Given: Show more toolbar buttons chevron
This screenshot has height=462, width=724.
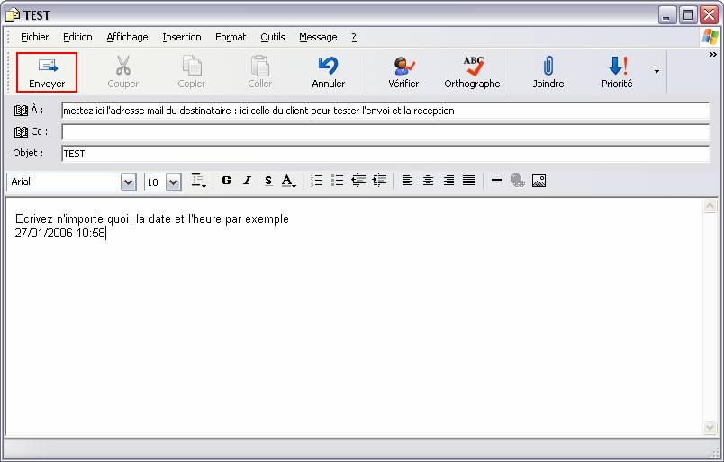Looking at the screenshot, I should 713,55.
